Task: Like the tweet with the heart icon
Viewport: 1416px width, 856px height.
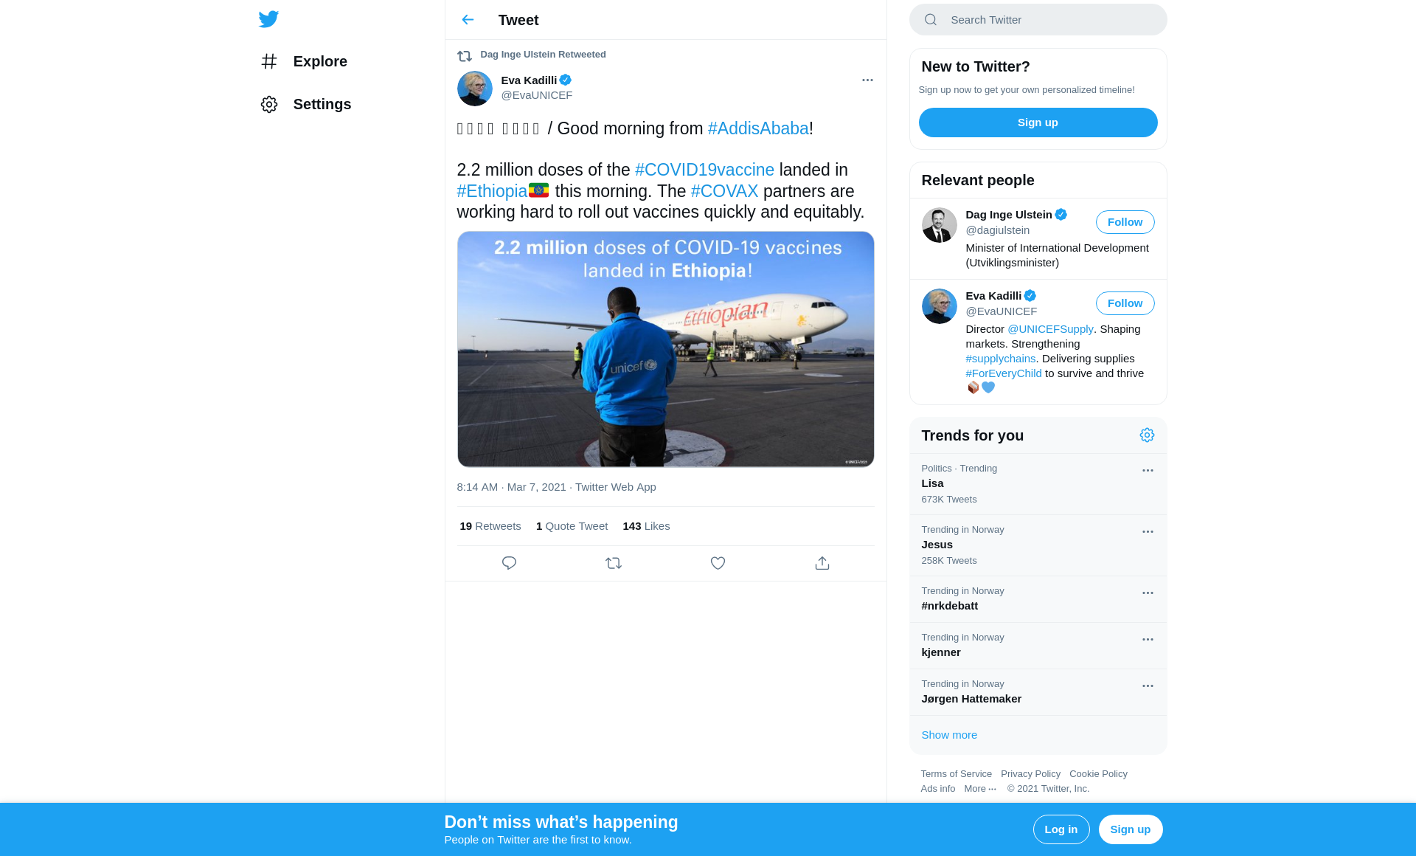Action: pyautogui.click(x=718, y=563)
